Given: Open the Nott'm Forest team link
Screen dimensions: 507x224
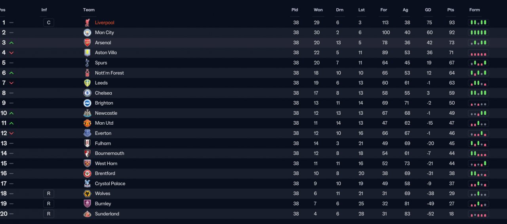Looking at the screenshot, I should pos(109,73).
